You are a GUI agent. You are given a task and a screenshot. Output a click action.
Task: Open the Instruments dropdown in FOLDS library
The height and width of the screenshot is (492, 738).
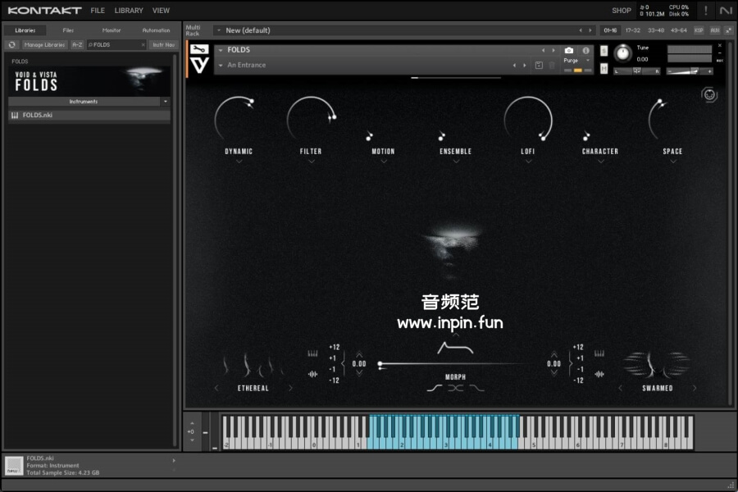coord(165,102)
